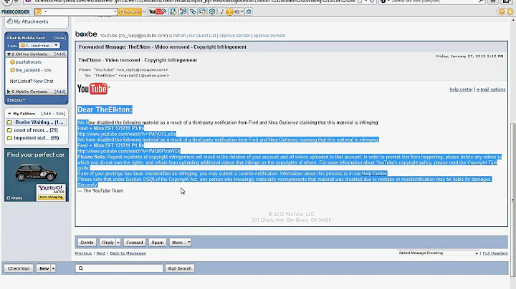Click the YouTube toolbar button
This screenshot has height=289, width=516.
coord(157,12)
